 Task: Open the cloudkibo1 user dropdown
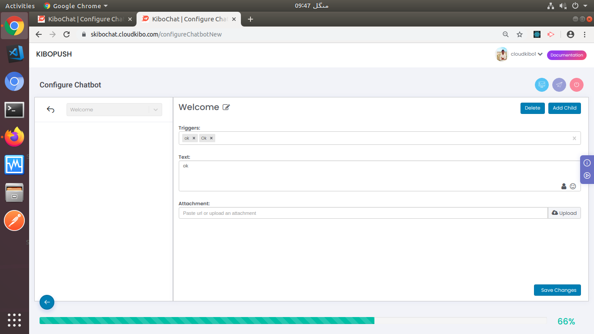[x=527, y=54]
